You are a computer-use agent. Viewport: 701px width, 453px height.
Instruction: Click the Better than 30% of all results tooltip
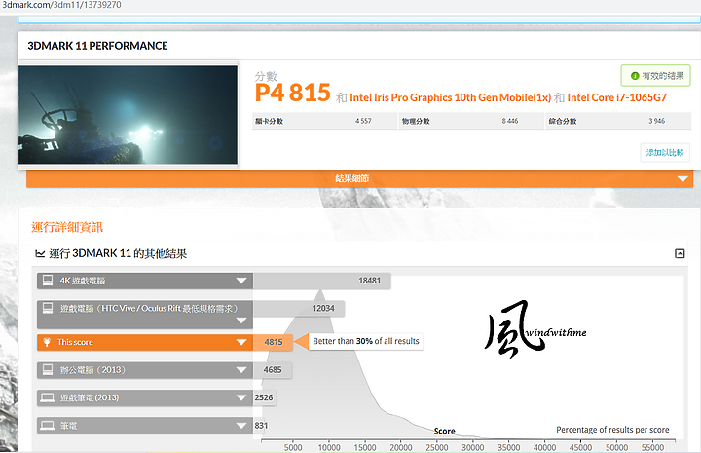pos(366,341)
